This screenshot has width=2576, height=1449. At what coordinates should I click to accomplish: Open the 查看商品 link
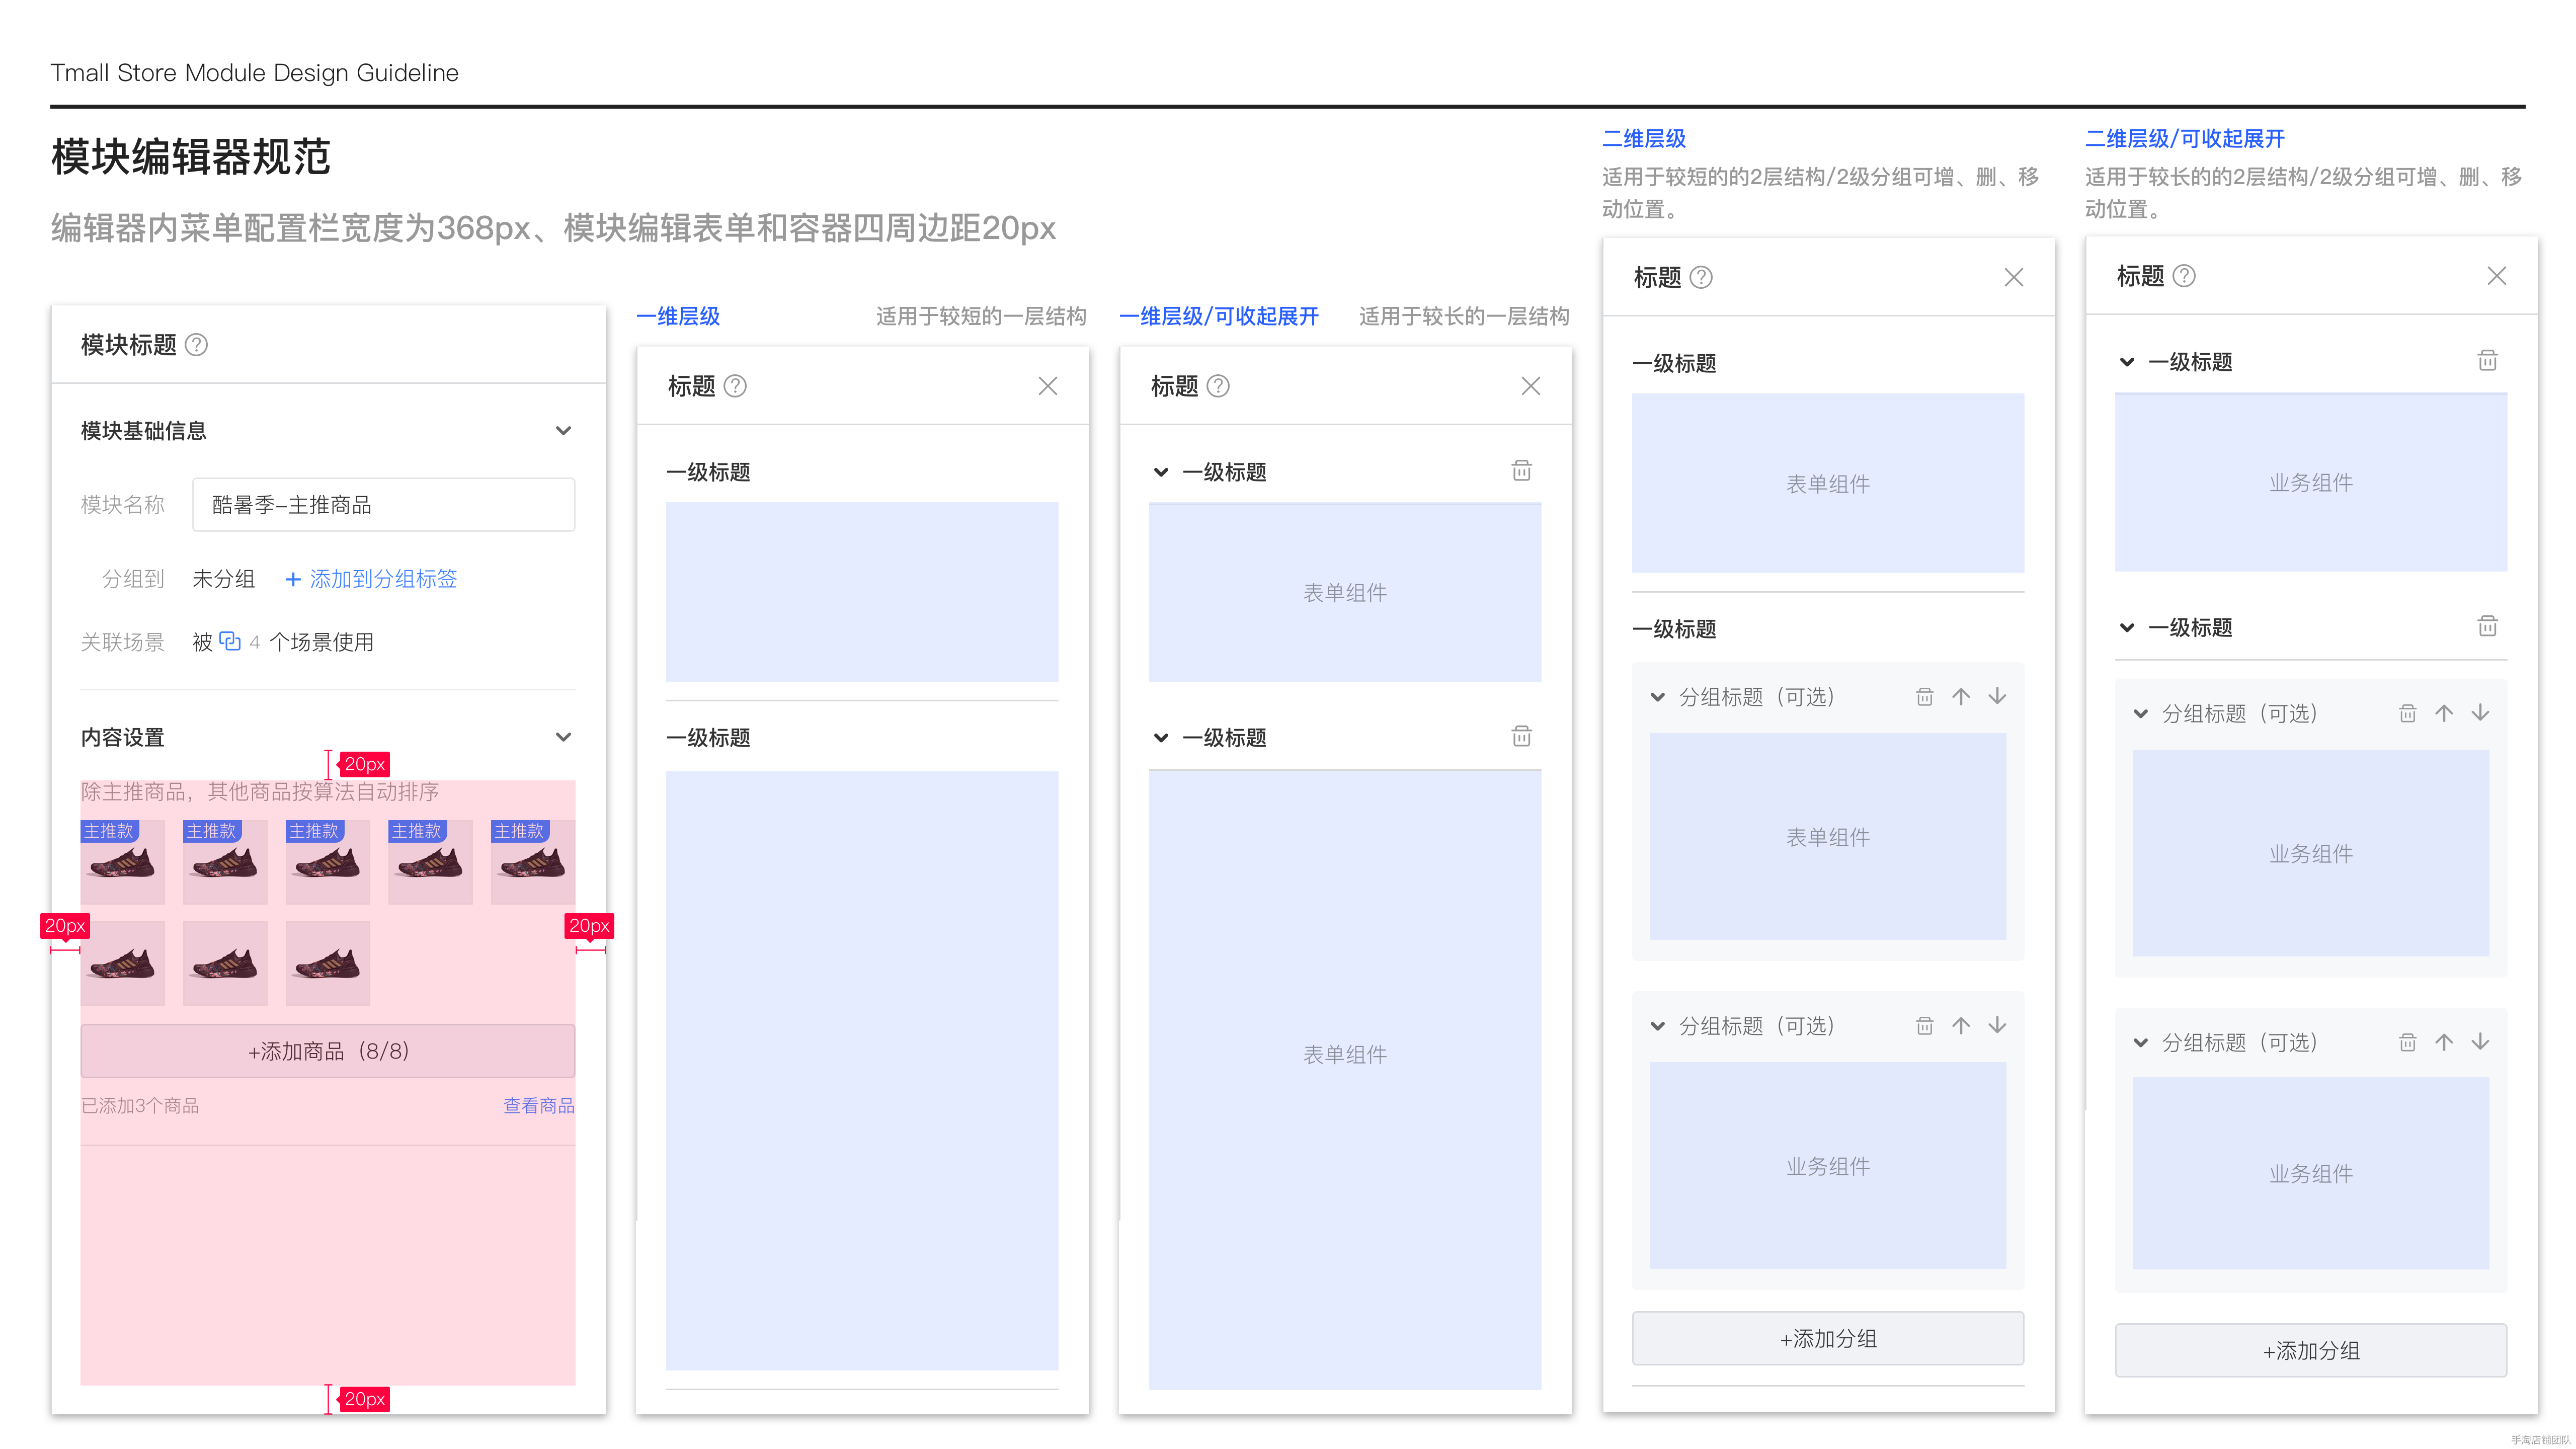[538, 1105]
